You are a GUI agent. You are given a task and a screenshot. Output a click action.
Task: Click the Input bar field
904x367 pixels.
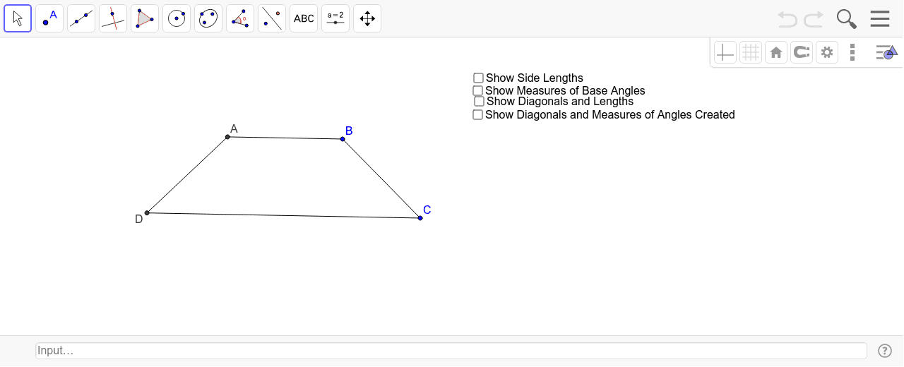tap(451, 351)
